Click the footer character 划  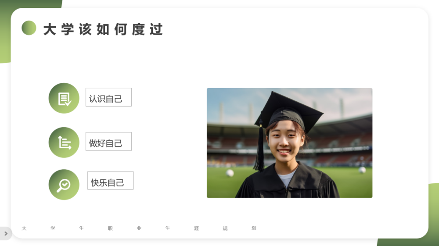[x=254, y=228]
